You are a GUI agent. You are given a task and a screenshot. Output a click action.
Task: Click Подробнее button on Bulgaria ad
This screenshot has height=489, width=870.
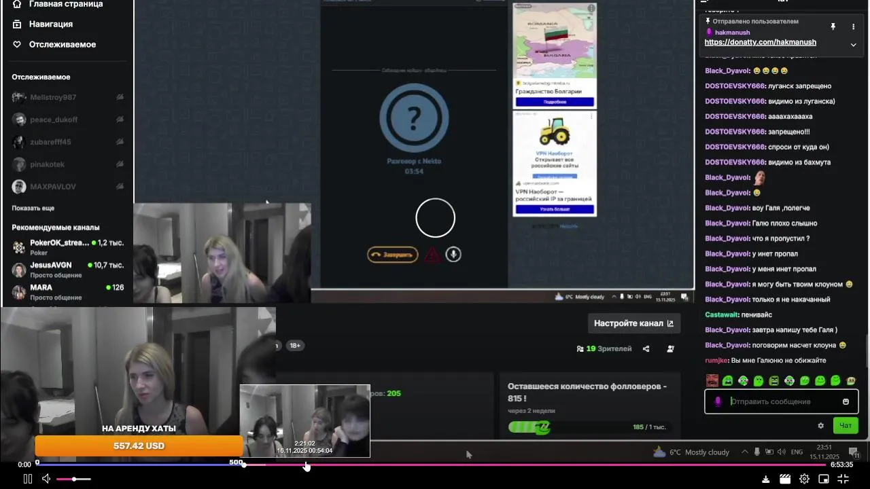pyautogui.click(x=555, y=102)
